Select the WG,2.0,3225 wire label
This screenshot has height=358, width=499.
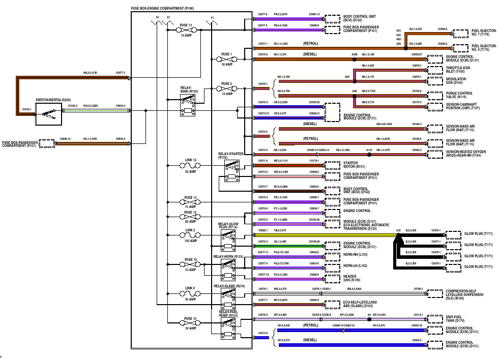tap(91, 106)
